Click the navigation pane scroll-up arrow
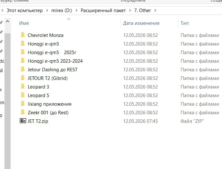 (x=8, y=21)
